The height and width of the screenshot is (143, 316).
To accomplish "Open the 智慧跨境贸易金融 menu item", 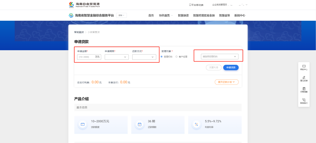I will coord(204,15).
